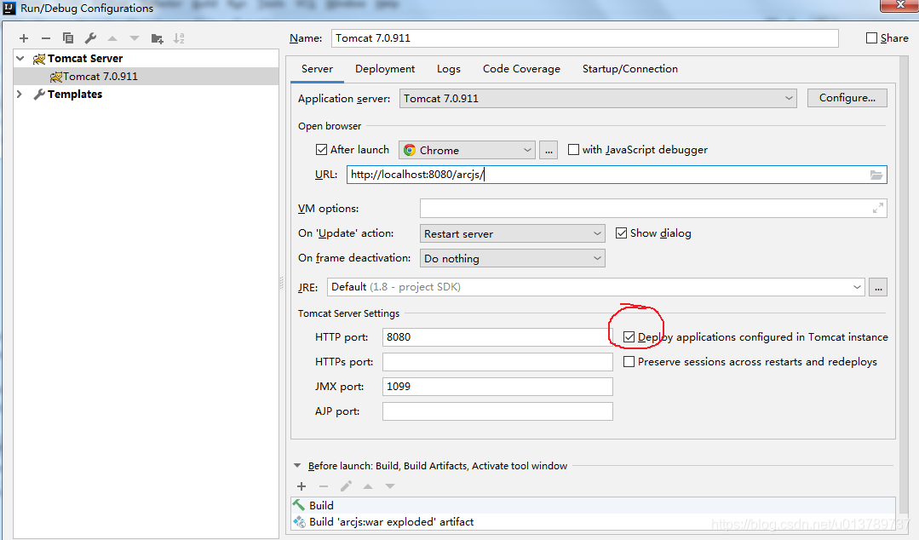Open the Startup/Connection tab
Viewport: 919px width, 540px height.
coord(630,69)
